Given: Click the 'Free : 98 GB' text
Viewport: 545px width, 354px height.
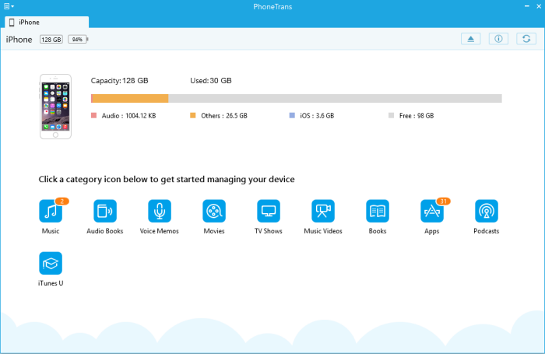Looking at the screenshot, I should (417, 116).
